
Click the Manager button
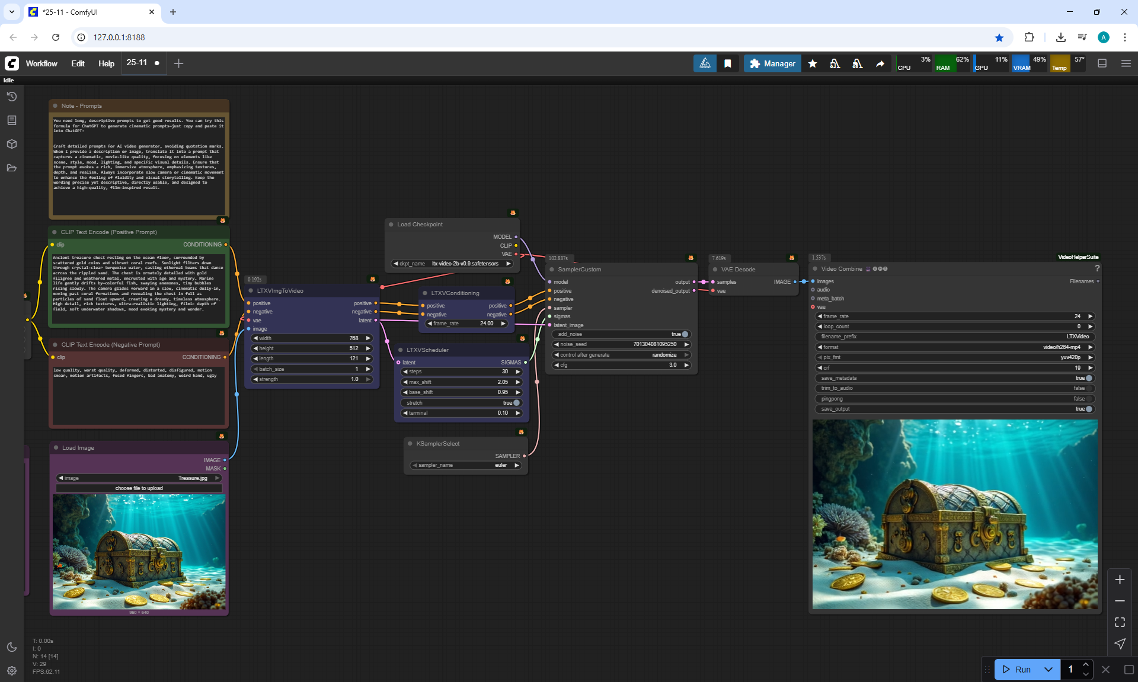(x=772, y=63)
